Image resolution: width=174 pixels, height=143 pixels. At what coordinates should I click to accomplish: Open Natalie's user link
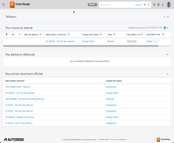(x=149, y=41)
